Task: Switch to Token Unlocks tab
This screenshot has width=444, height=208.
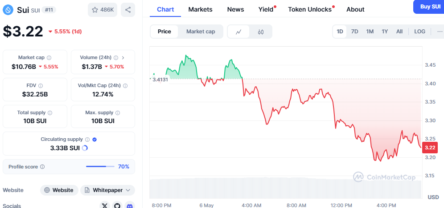Action: click(310, 9)
